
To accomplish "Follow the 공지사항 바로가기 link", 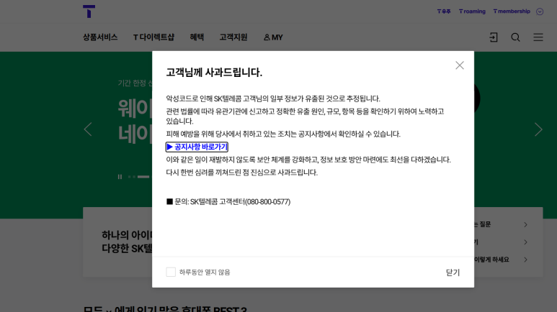I will tap(197, 147).
